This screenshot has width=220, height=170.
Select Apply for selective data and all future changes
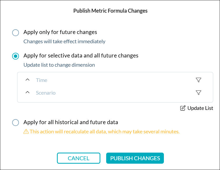tap(15, 56)
